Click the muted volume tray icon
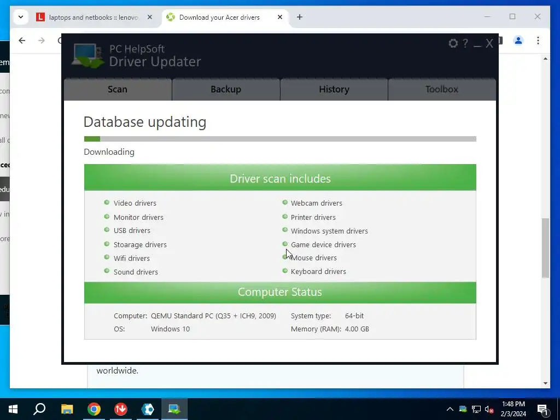The width and height of the screenshot is (560, 420). click(x=489, y=409)
